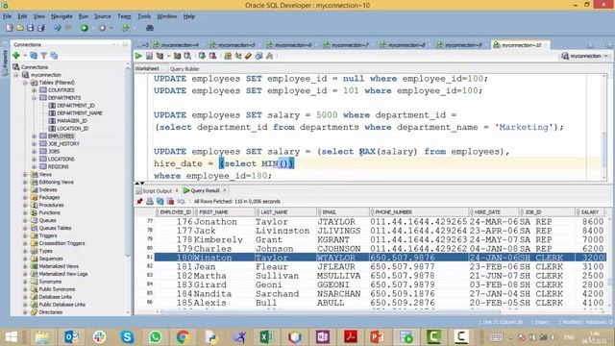
Task: Click the Run Script icon
Action: (150, 56)
